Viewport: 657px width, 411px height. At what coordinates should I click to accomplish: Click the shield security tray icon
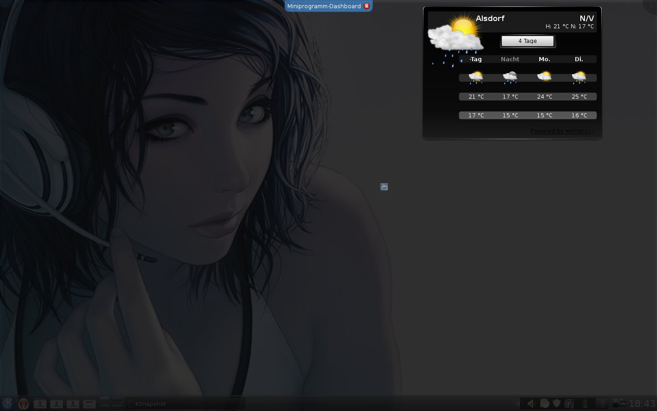pos(557,404)
